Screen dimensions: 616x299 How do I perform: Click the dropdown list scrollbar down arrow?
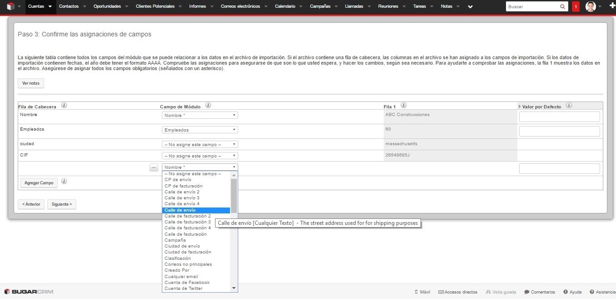coord(234,288)
